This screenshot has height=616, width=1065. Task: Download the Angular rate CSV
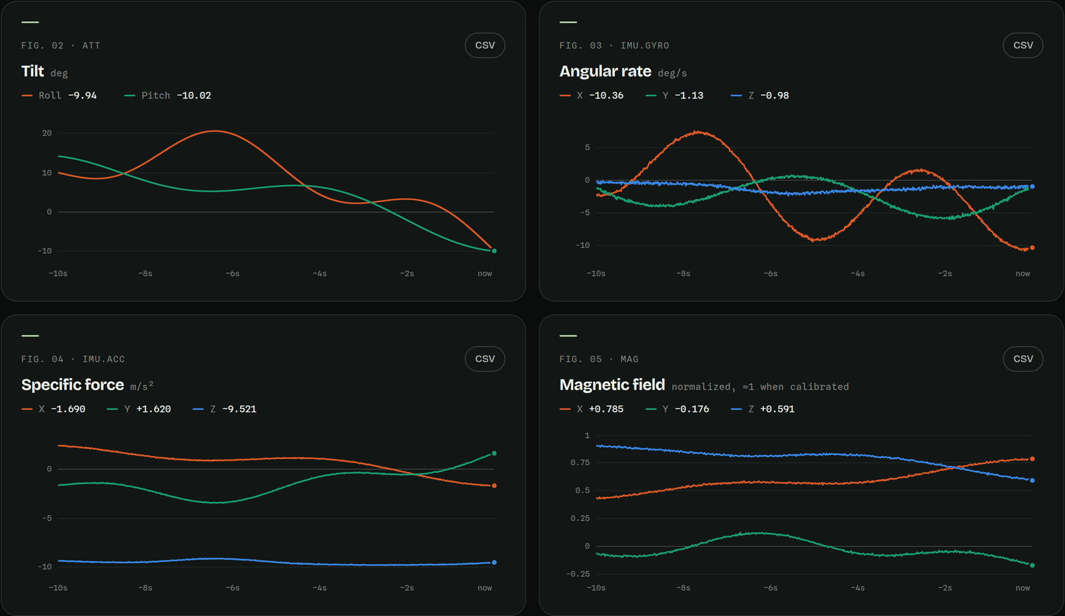(1022, 45)
